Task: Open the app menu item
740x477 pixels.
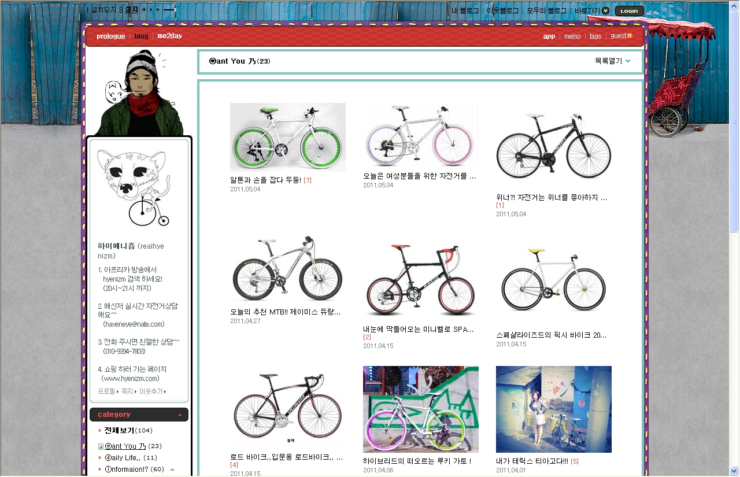Action: click(x=549, y=36)
